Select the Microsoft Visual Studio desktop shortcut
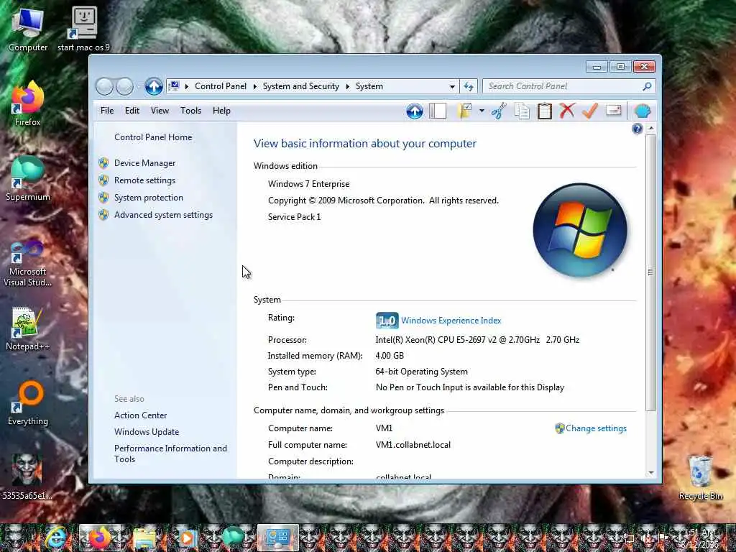 (28, 263)
